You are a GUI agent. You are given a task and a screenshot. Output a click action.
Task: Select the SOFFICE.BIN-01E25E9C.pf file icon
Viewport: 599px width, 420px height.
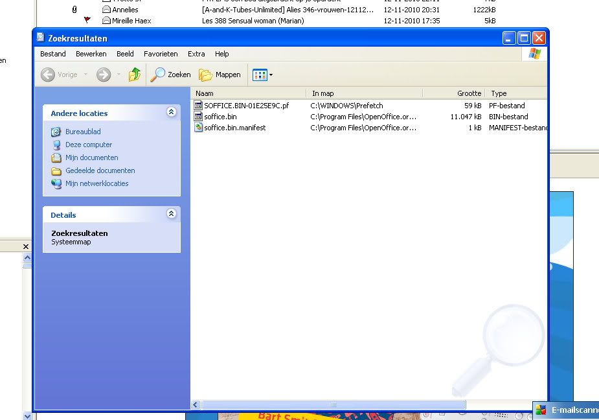(198, 105)
